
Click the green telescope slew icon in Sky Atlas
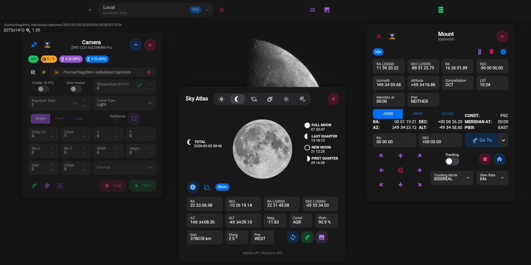(x=307, y=237)
